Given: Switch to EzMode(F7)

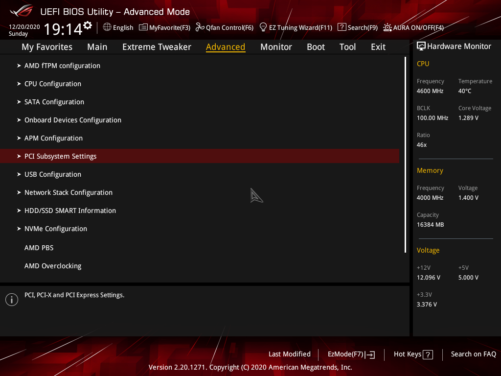Looking at the screenshot, I should [x=345, y=354].
